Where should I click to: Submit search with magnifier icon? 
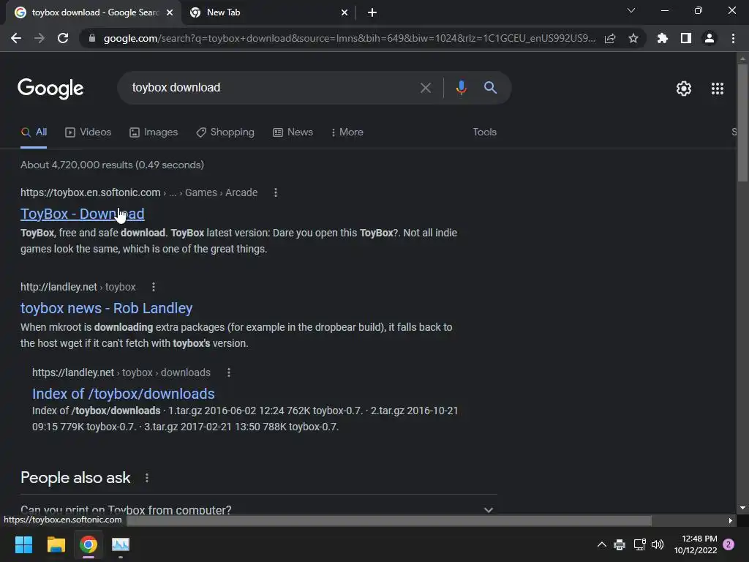click(491, 88)
